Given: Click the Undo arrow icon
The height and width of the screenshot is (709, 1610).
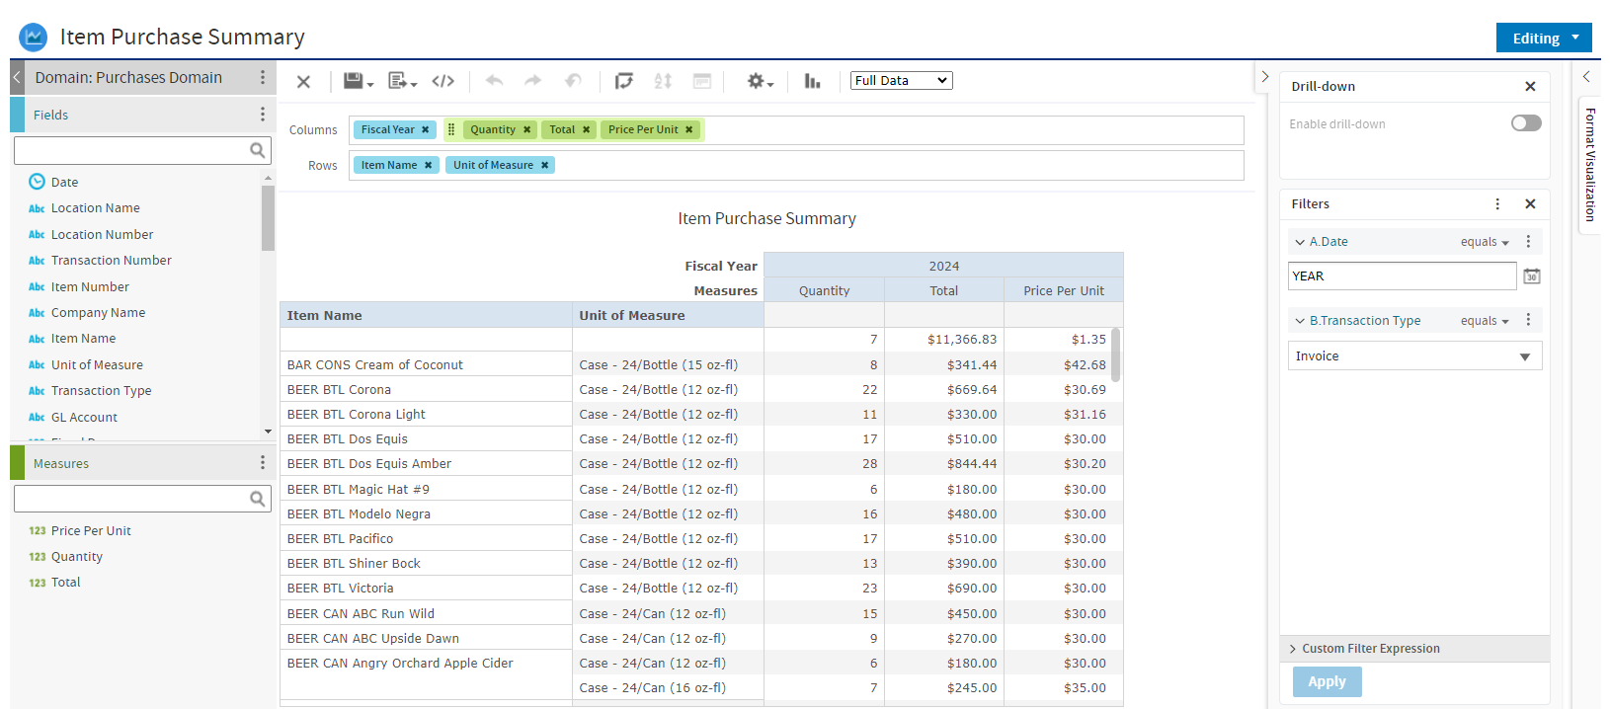Looking at the screenshot, I should click(x=495, y=81).
